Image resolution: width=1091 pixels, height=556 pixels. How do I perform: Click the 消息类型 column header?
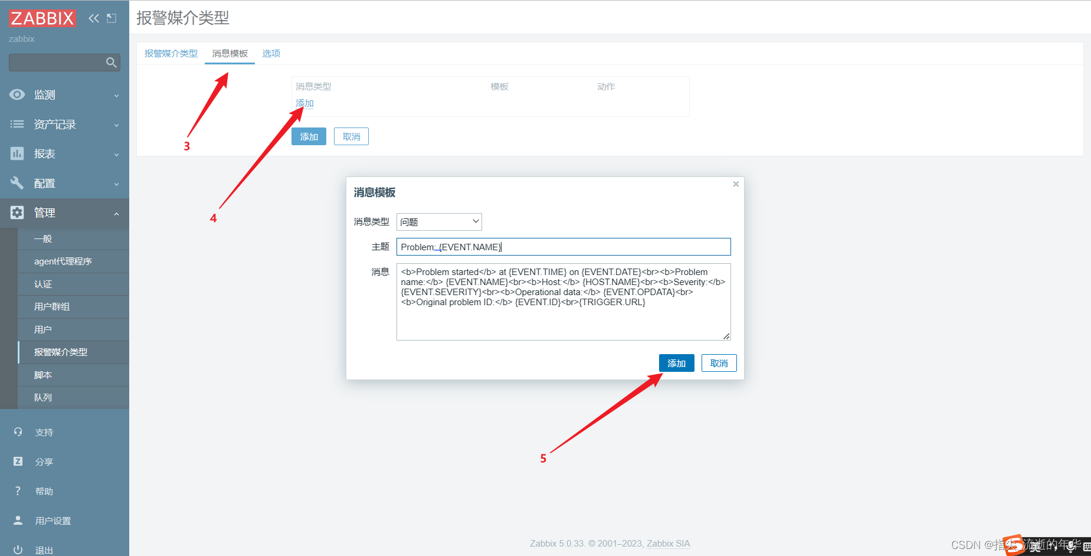tap(313, 86)
